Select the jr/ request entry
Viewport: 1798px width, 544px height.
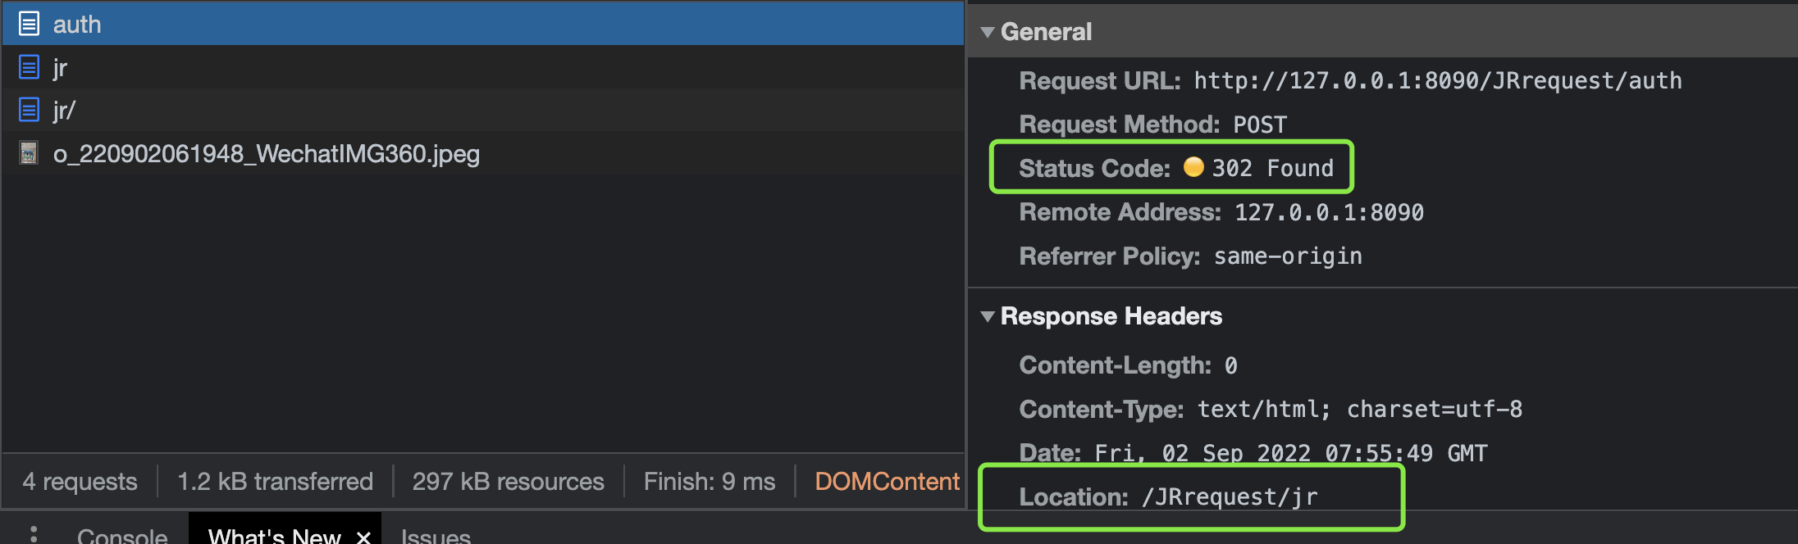pos(64,110)
